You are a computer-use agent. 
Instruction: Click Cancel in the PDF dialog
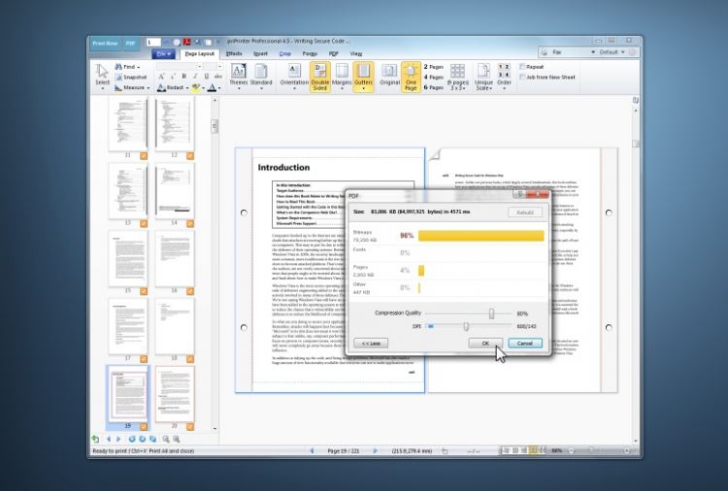tap(525, 343)
